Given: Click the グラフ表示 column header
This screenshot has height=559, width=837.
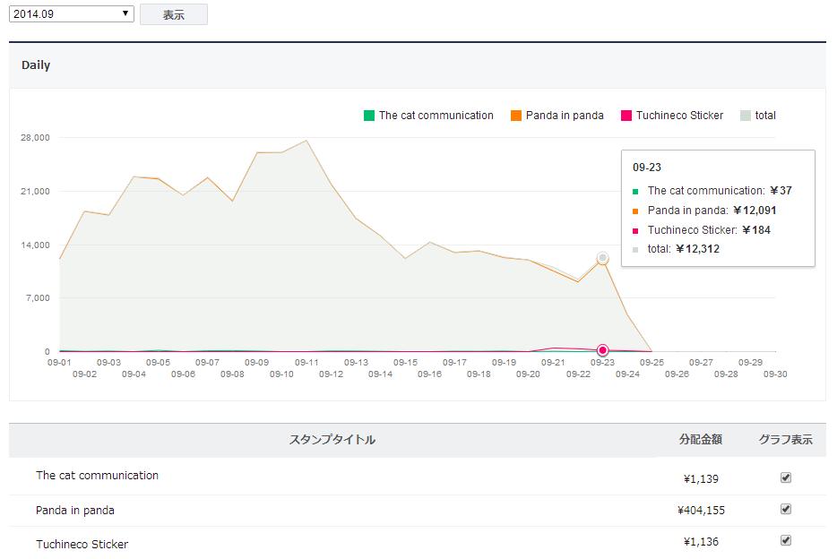Looking at the screenshot, I should point(785,440).
